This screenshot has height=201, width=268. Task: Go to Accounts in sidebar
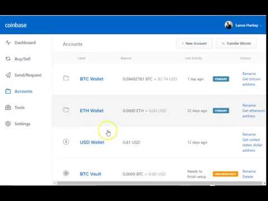pyautogui.click(x=23, y=92)
